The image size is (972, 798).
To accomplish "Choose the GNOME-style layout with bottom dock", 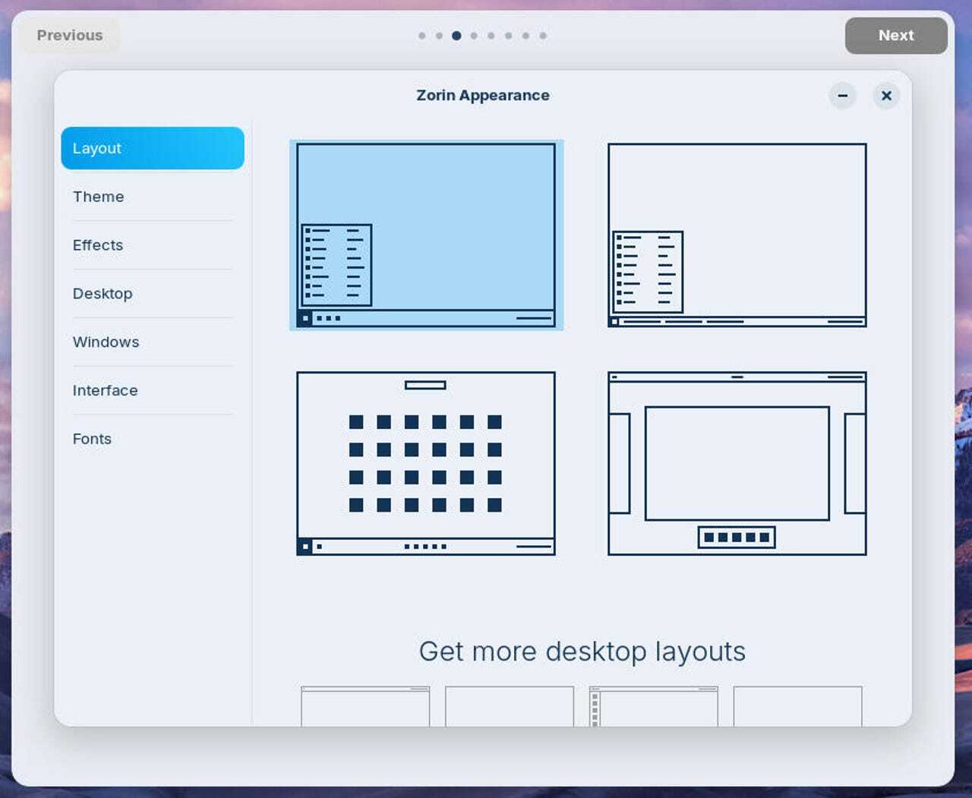I will 737,463.
